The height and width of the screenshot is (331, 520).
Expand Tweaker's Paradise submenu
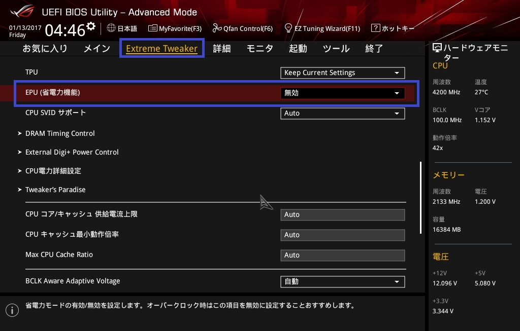[x=55, y=190]
